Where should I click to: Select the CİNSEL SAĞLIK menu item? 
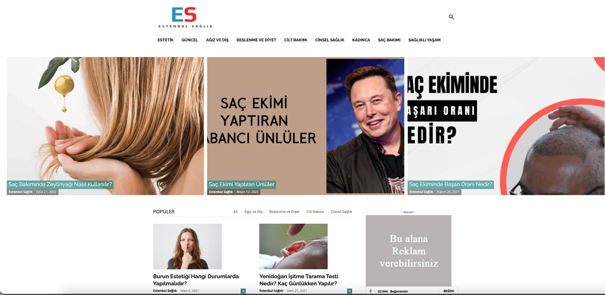click(x=329, y=40)
